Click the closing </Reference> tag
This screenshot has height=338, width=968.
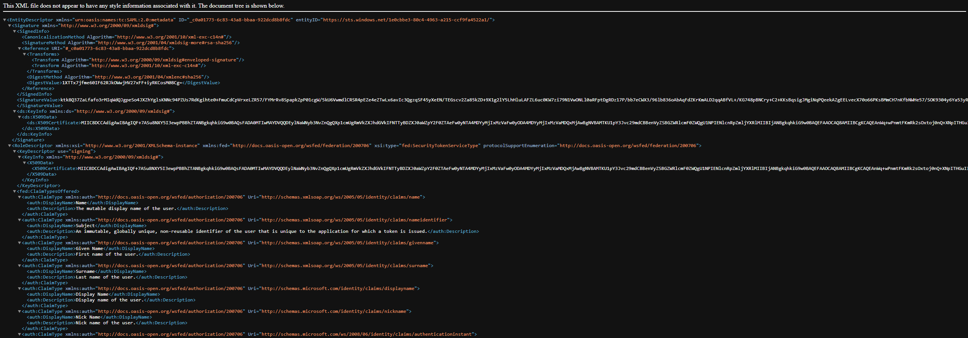coord(38,88)
